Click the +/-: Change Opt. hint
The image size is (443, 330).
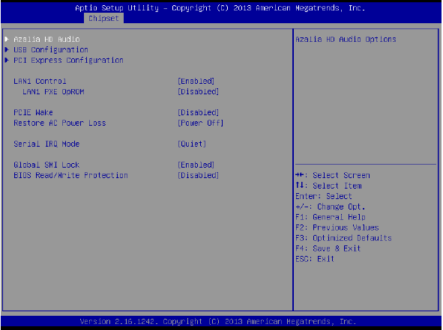click(331, 207)
